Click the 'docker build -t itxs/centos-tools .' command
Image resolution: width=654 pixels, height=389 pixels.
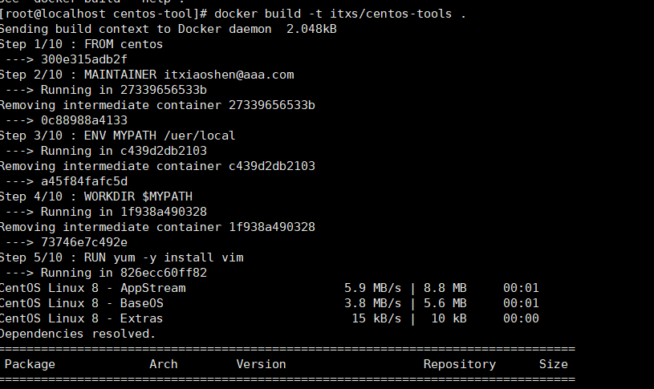(340, 14)
